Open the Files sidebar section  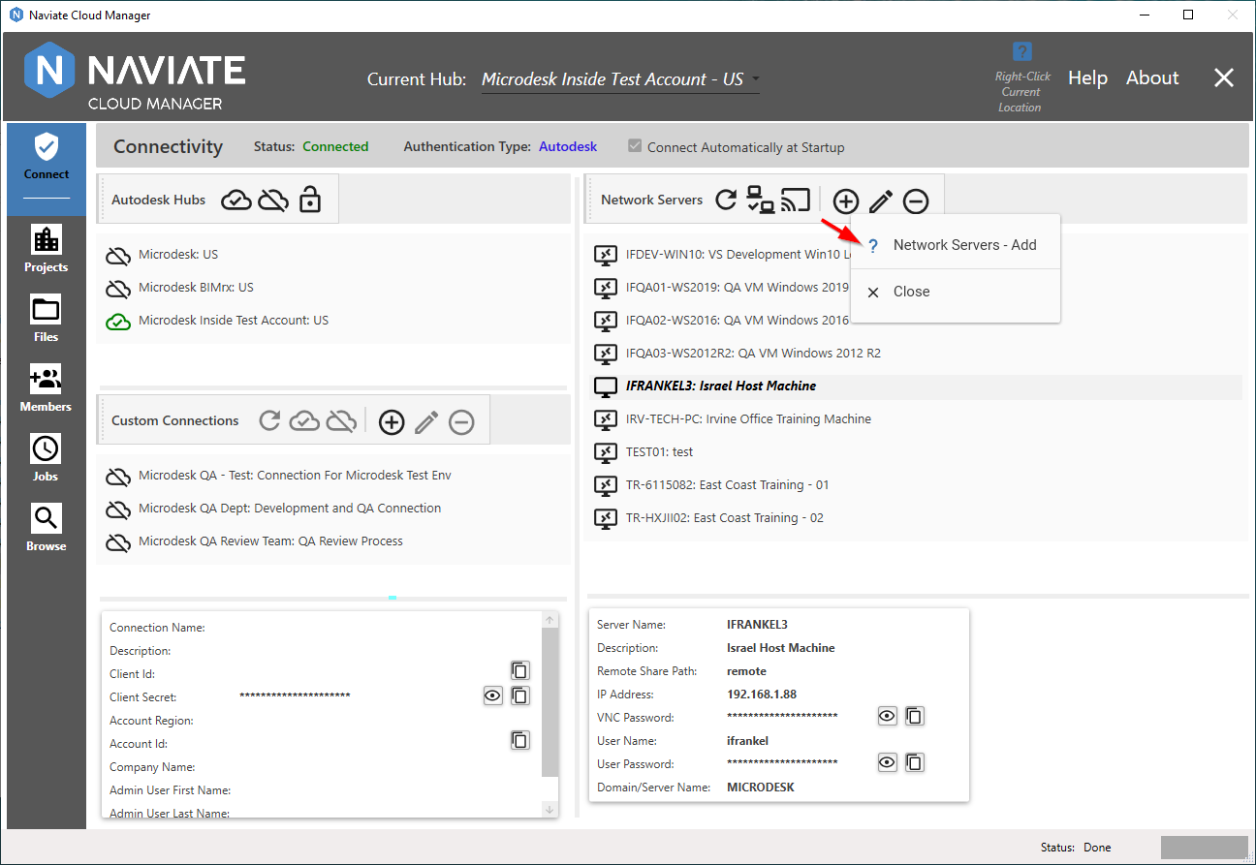coord(47,319)
